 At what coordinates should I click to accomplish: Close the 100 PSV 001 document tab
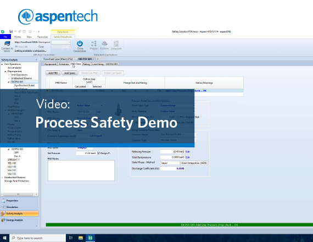(x=93, y=59)
